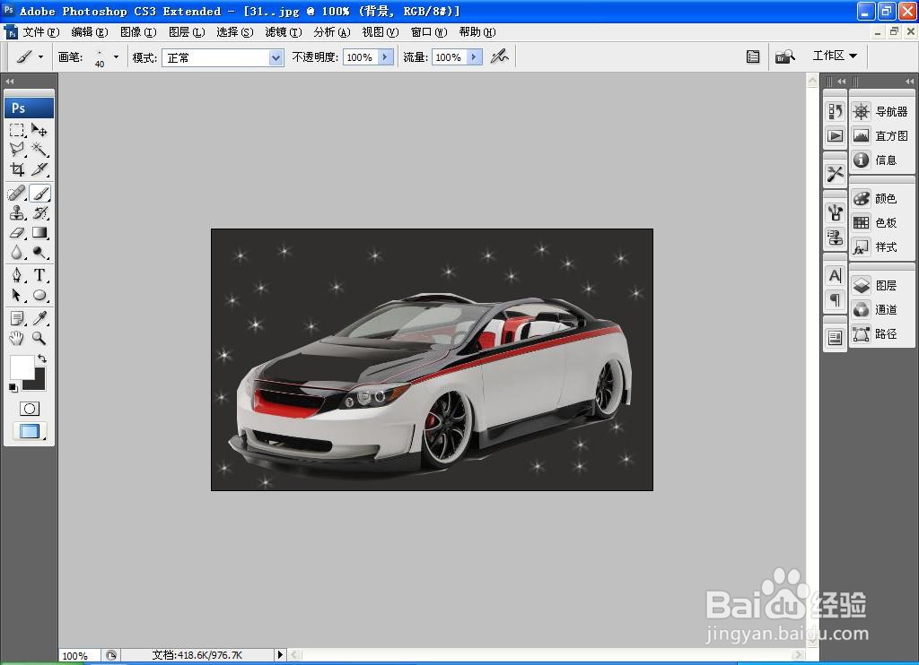Select the Crop tool
Viewport: 919px width, 665px height.
tap(17, 169)
